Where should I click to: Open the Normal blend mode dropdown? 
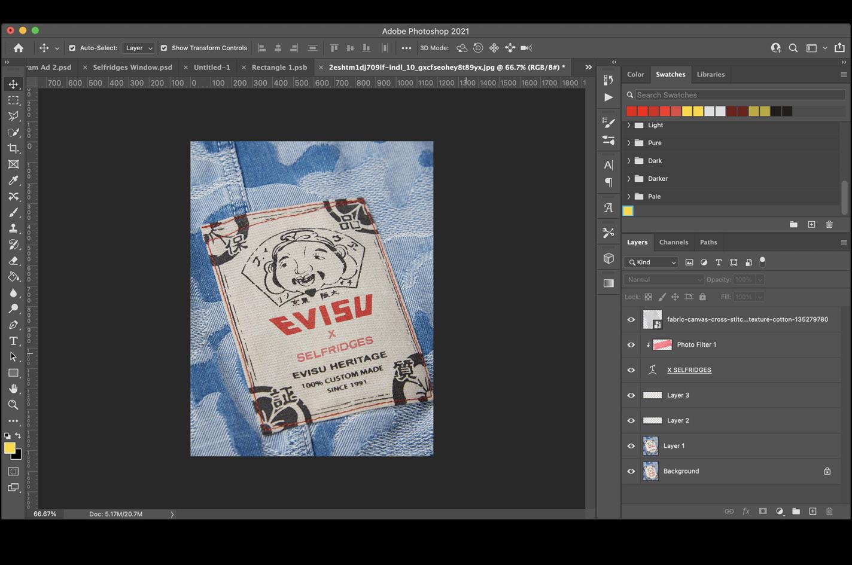(664, 280)
